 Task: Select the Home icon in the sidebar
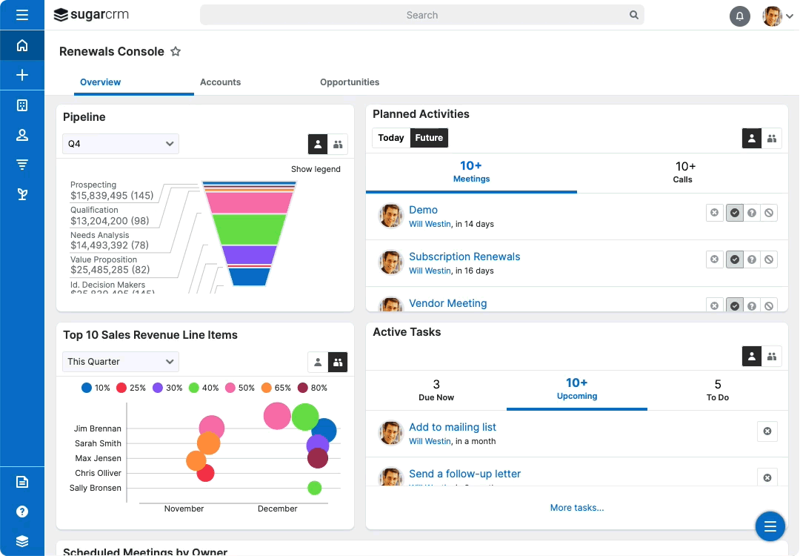(22, 45)
